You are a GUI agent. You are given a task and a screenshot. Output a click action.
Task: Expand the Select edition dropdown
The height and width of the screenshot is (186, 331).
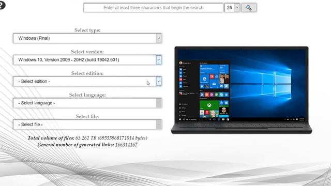tap(87, 82)
